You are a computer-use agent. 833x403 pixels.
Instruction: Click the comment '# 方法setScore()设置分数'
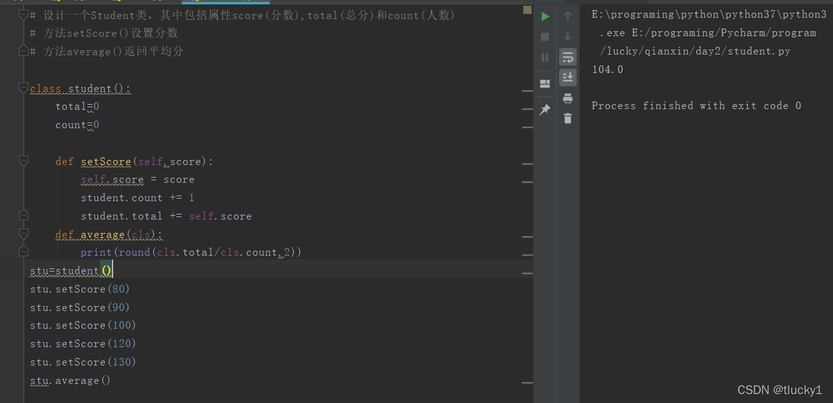tap(104, 33)
